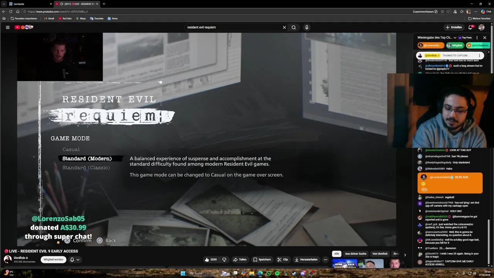The height and width of the screenshot is (278, 494).
Task: Click Teilen to share video
Action: pos(240,259)
